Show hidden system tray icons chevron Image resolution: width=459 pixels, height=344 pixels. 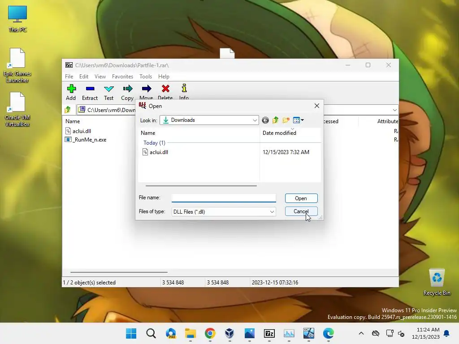pyautogui.click(x=361, y=333)
